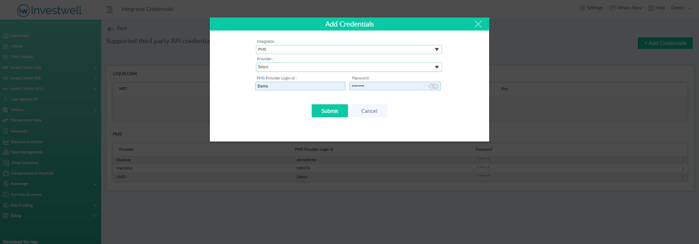The width and height of the screenshot is (699, 244).
Task: Expand the Billing chevron
Action: click(x=95, y=216)
